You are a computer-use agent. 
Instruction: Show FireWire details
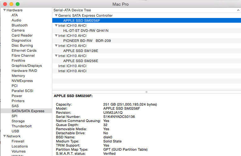point(18,61)
